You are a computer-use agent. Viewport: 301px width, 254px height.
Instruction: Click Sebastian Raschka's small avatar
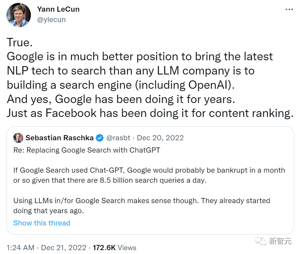[x=18, y=138]
